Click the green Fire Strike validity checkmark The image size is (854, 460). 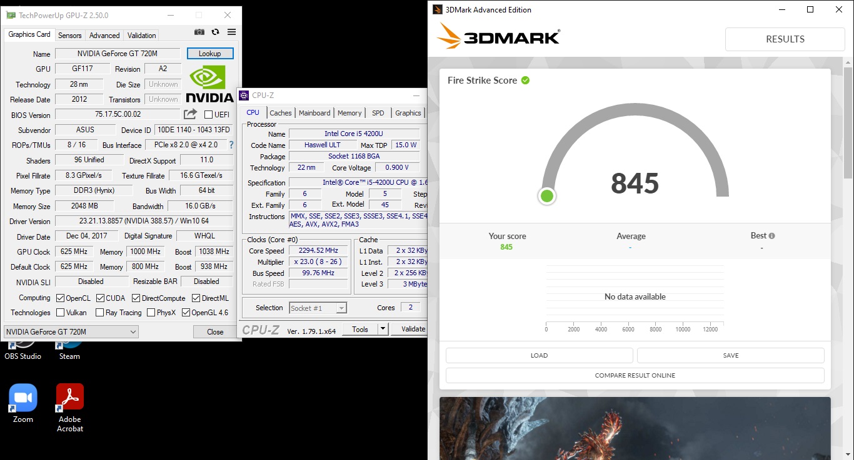point(526,80)
